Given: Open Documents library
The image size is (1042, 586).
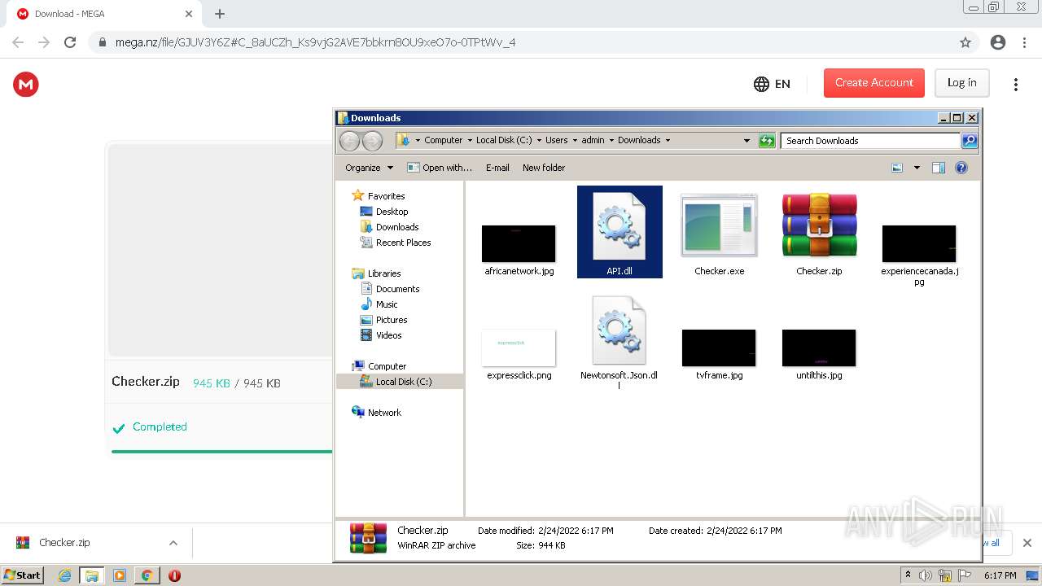Looking at the screenshot, I should click(x=397, y=289).
